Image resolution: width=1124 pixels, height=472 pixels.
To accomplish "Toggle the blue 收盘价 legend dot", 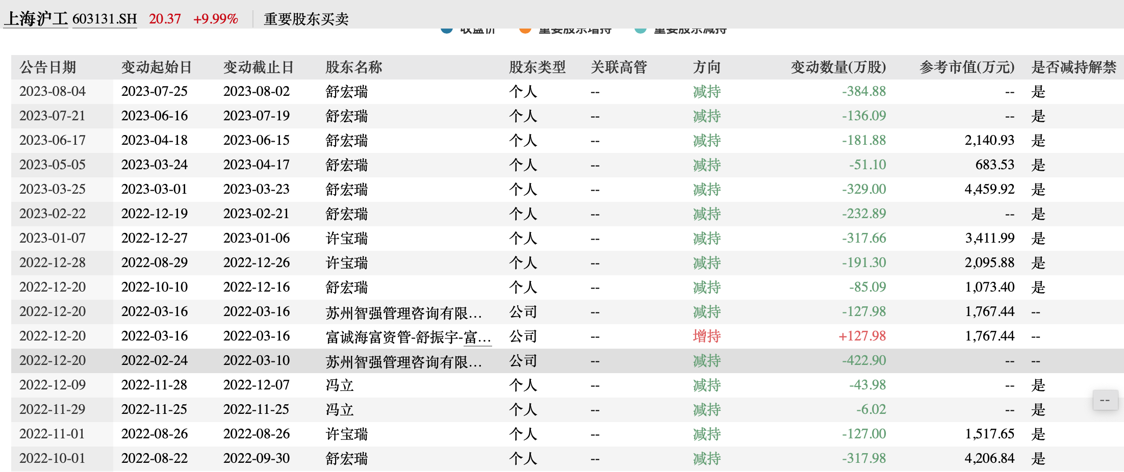I will [x=447, y=30].
